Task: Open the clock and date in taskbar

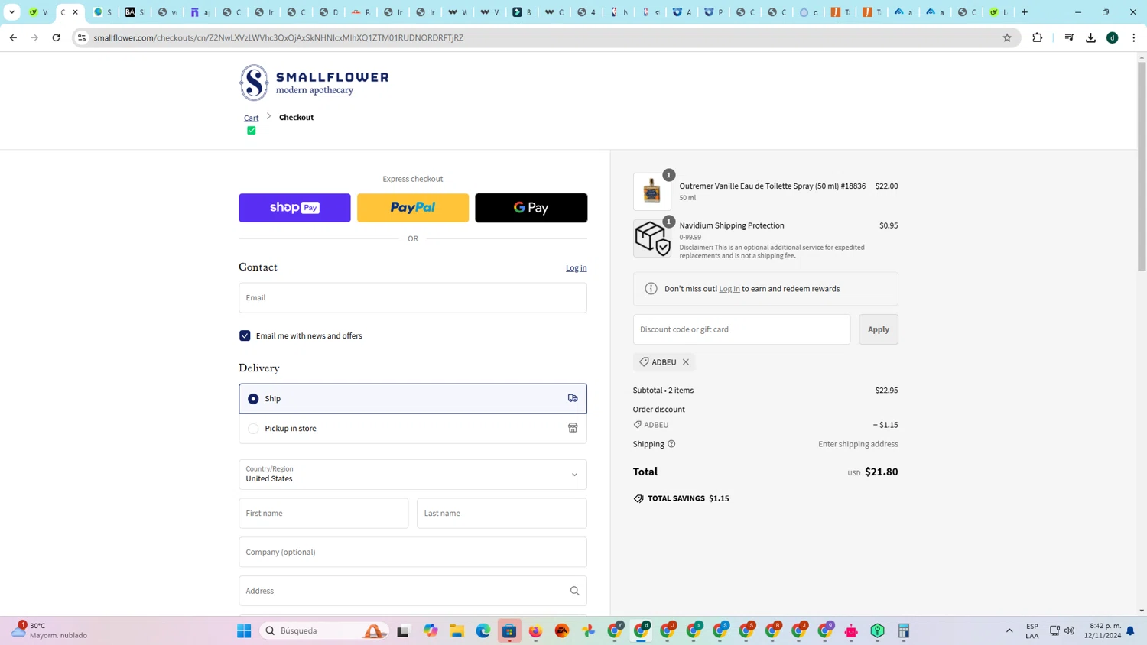Action: 1104,630
